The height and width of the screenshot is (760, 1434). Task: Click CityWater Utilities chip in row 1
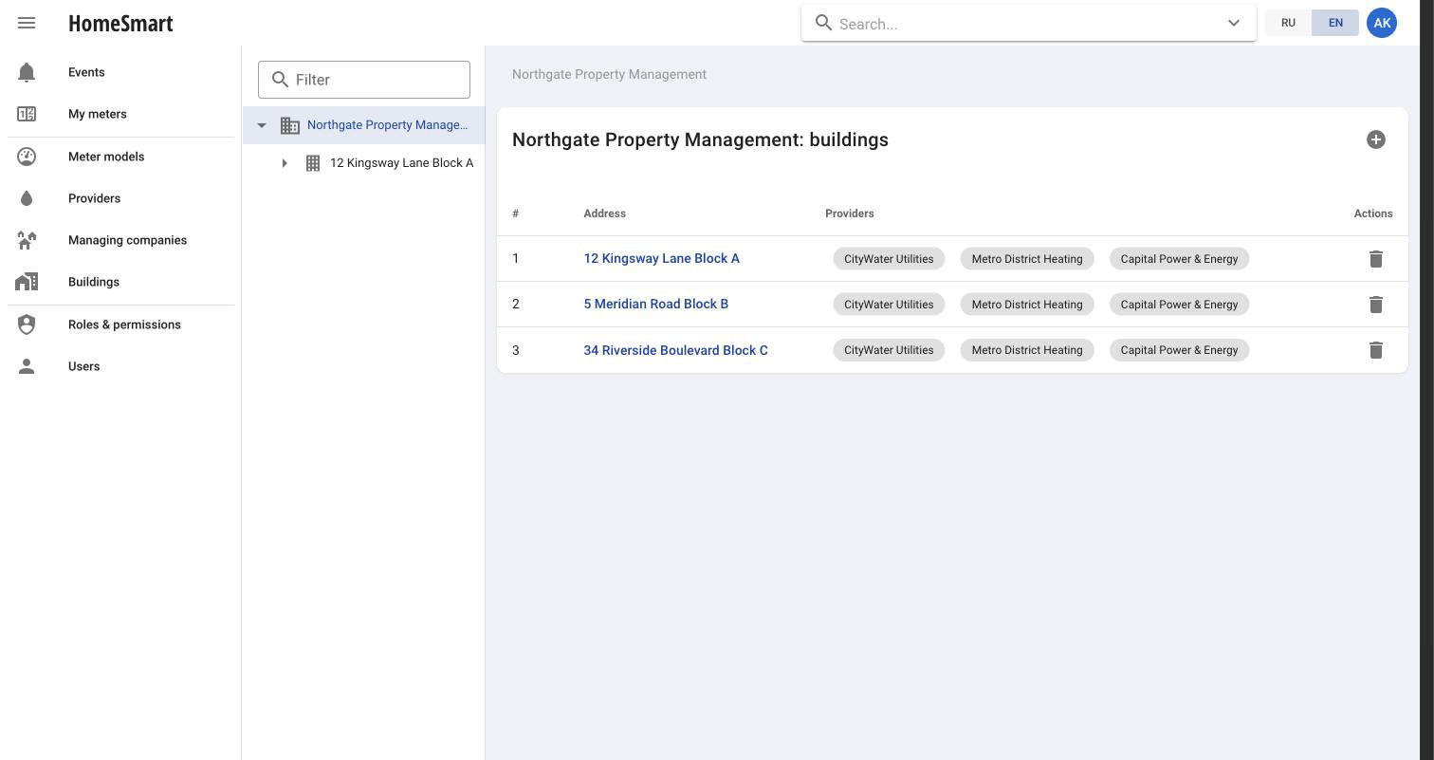(x=889, y=259)
